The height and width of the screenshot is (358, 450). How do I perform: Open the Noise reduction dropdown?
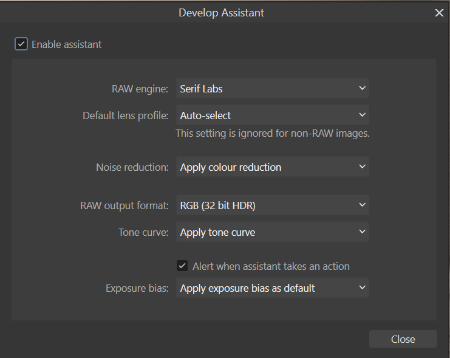272,167
